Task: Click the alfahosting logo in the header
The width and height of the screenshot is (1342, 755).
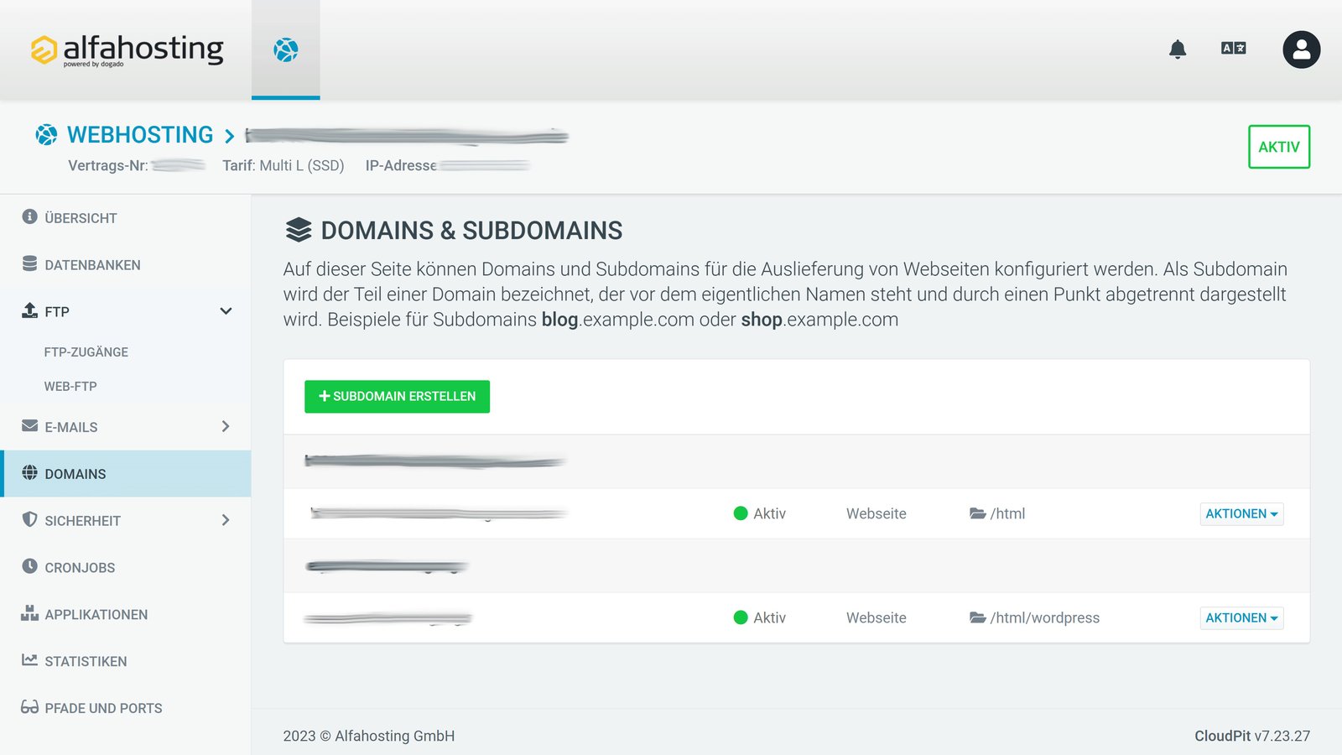Action: point(126,49)
